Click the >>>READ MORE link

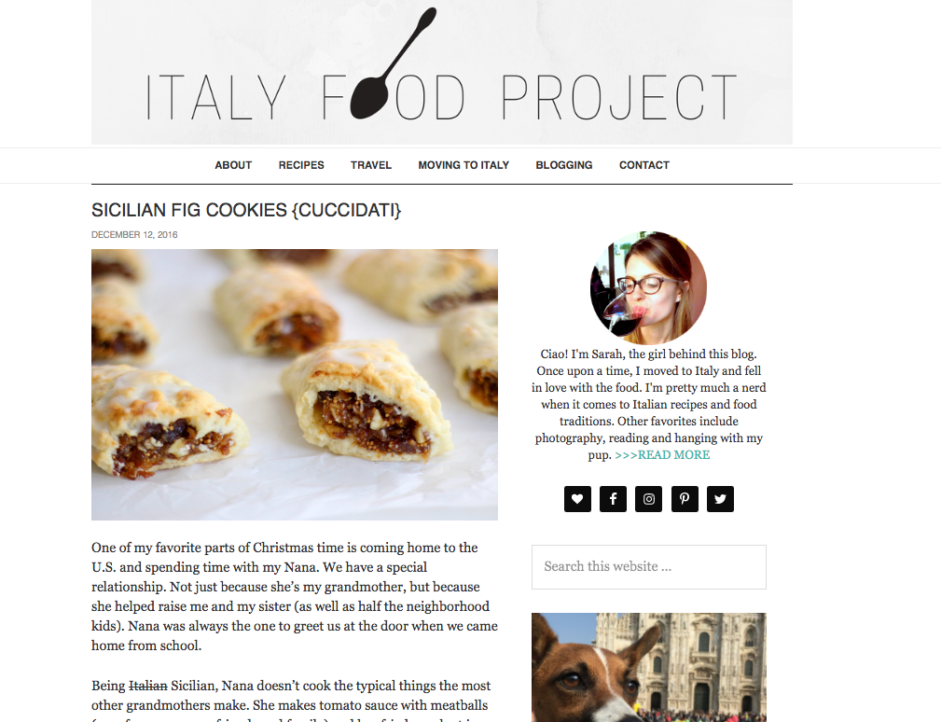662,455
